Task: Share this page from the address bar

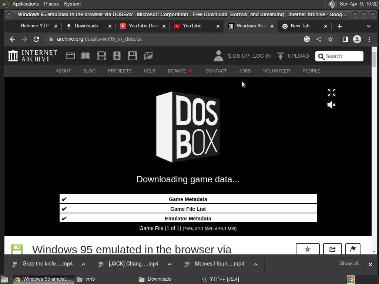Action: click(319, 39)
